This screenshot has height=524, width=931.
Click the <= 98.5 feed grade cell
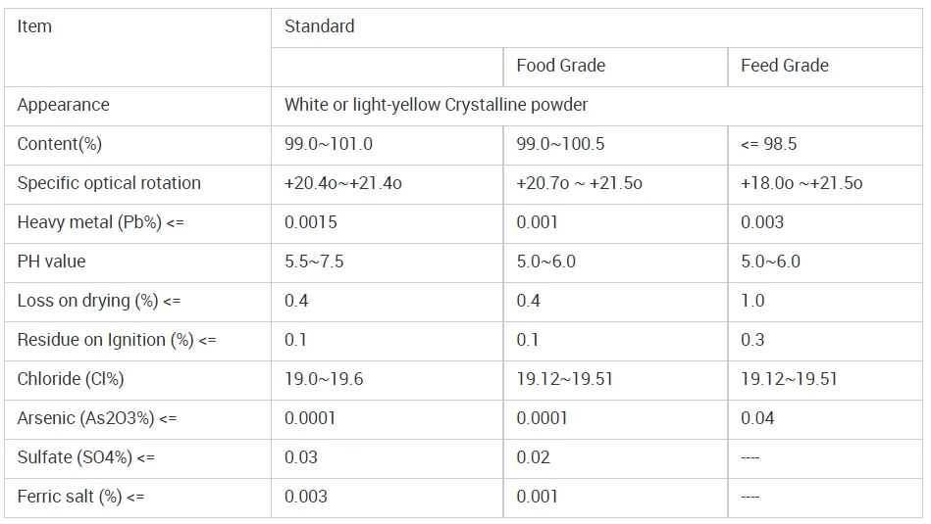[825, 145]
